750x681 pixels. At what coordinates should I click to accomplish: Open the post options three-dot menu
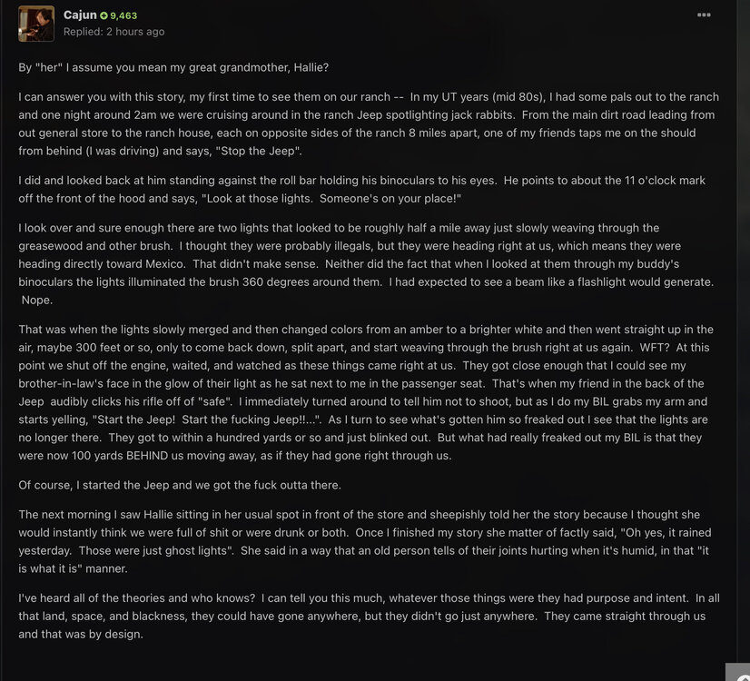pyautogui.click(x=704, y=15)
